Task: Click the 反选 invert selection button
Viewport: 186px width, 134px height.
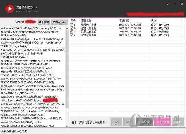Action: click(x=116, y=122)
